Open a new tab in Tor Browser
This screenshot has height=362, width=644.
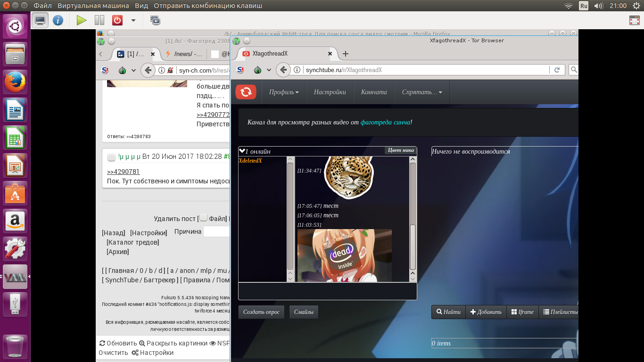tap(346, 54)
